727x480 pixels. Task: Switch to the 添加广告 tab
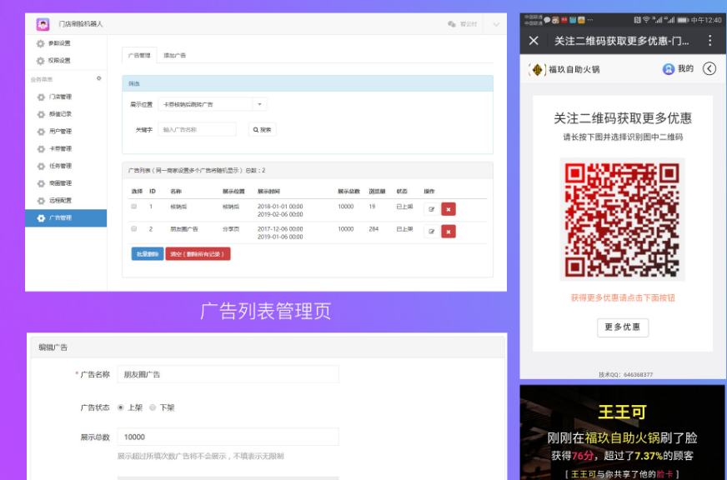coord(175,55)
